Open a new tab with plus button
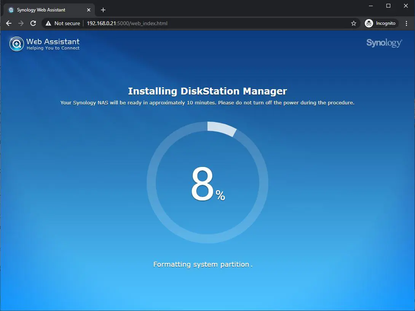Image resolution: width=415 pixels, height=311 pixels. pos(103,10)
